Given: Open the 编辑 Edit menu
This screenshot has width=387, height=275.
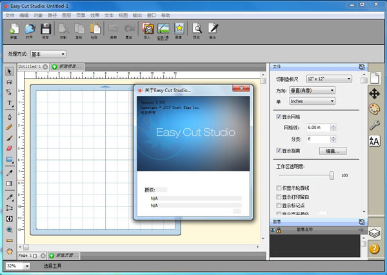Looking at the screenshot, I should coord(24,15).
